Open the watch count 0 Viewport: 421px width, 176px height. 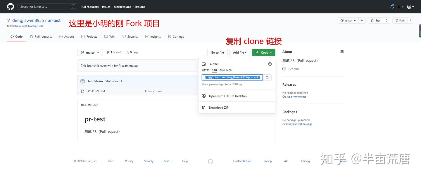(362, 20)
